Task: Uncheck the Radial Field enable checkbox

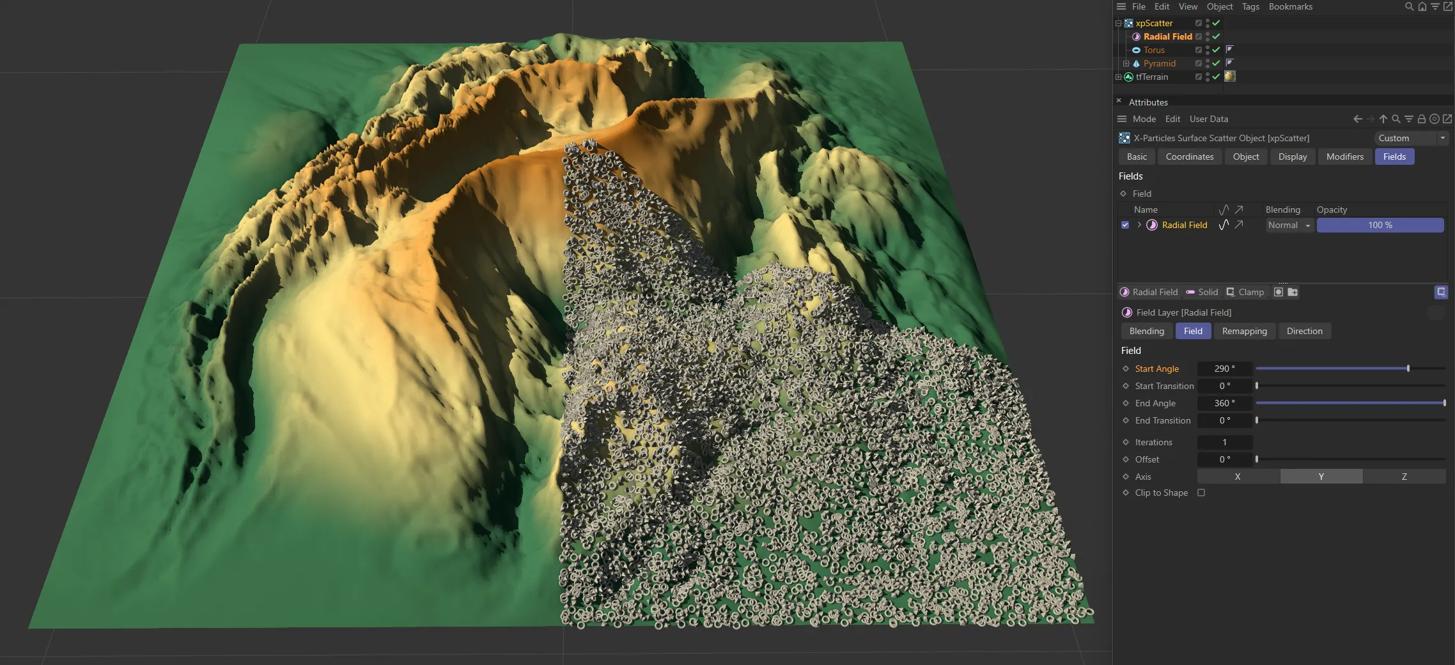Action: pos(1125,224)
